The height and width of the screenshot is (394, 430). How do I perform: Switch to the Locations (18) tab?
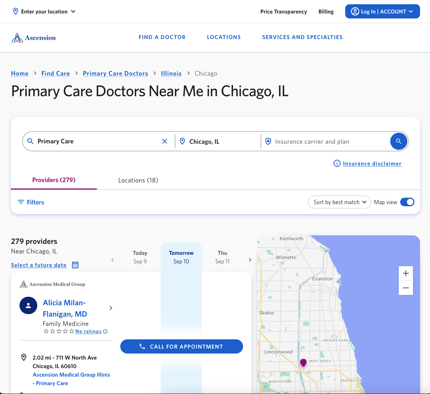(138, 180)
